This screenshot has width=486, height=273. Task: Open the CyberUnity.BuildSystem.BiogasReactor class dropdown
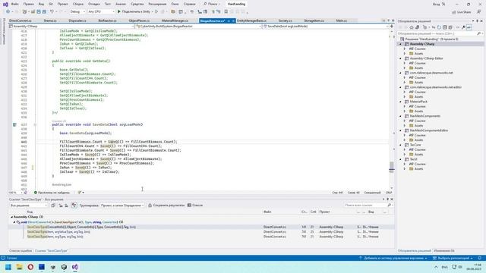[198, 27]
